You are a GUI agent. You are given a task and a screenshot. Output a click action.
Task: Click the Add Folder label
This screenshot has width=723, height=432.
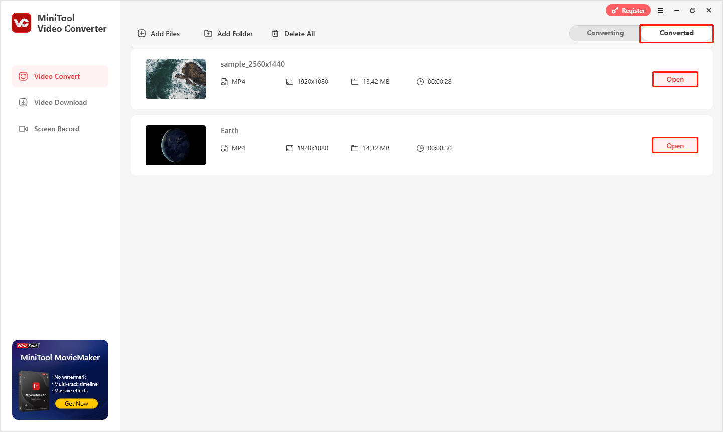(235, 34)
